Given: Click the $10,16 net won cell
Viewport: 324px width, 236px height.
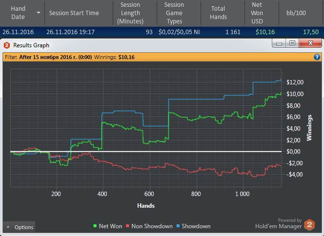Looking at the screenshot, I should tap(265, 32).
